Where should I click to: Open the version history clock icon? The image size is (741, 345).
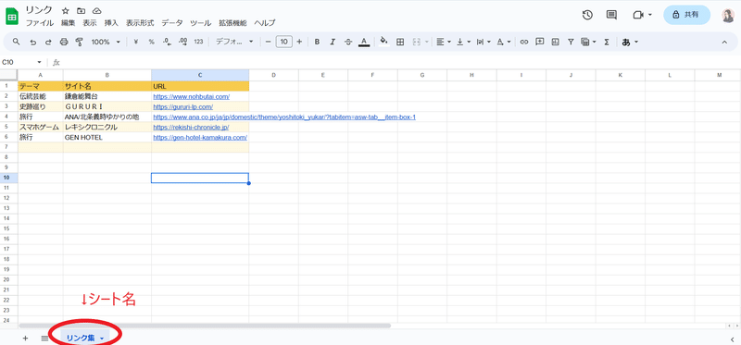[587, 15]
